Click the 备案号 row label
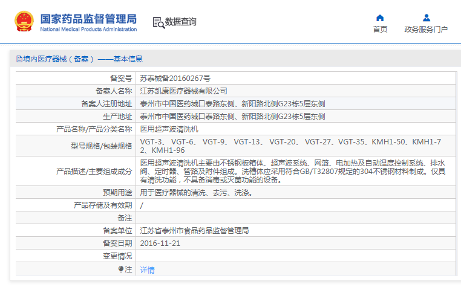 [x=121, y=79]
